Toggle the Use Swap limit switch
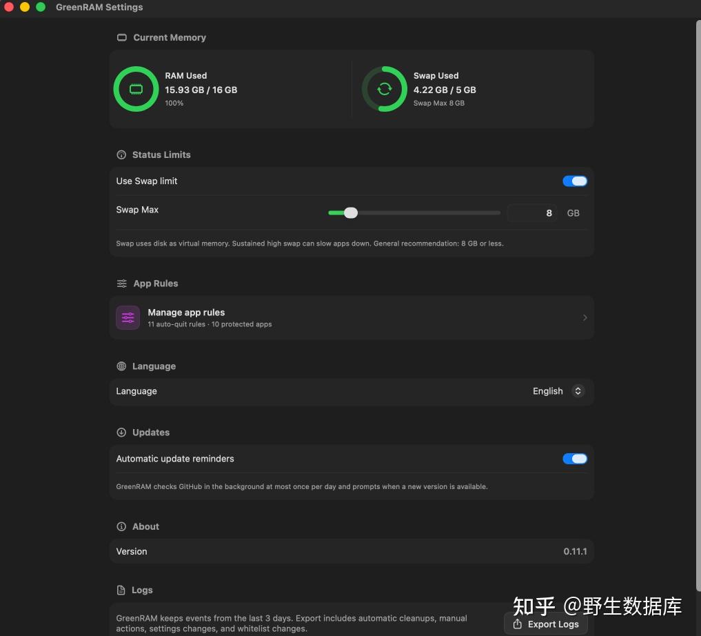This screenshot has width=701, height=636. coord(574,181)
